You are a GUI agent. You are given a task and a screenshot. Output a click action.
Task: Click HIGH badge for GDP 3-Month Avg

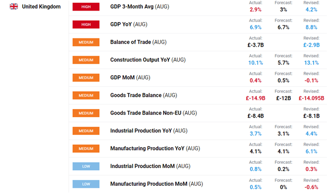coord(86,7)
